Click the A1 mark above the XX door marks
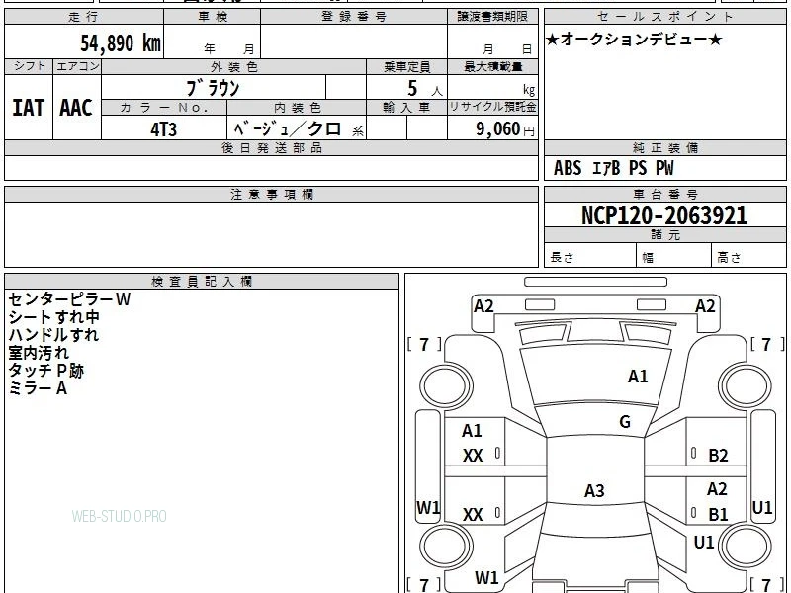This screenshot has width=791, height=593. [x=472, y=431]
